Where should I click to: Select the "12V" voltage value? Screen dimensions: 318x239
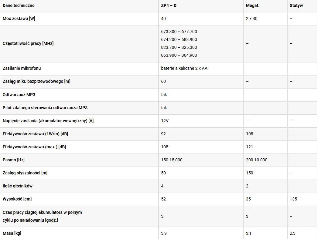point(165,121)
